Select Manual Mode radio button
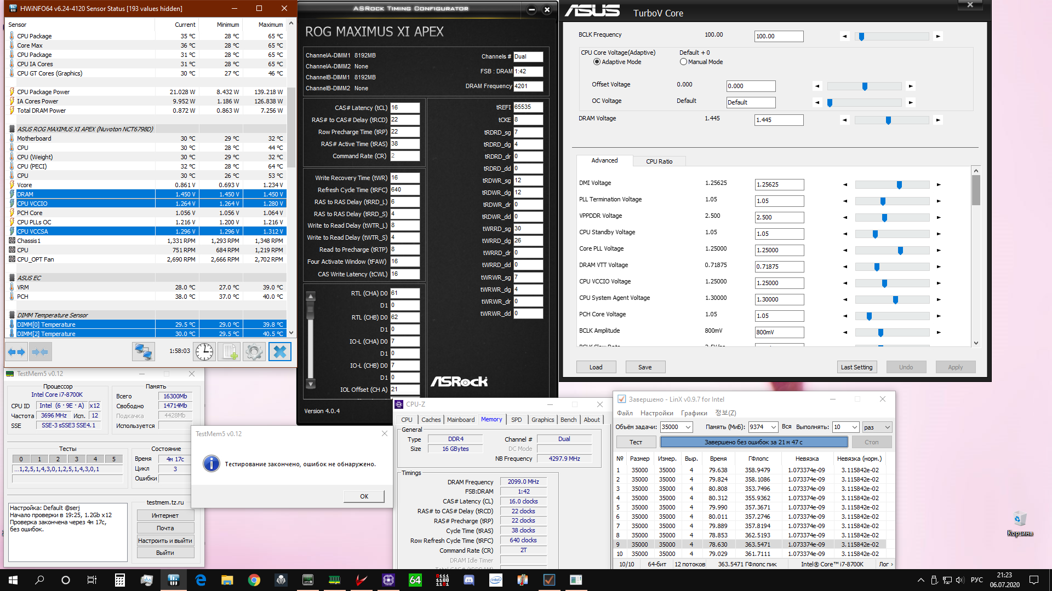 pyautogui.click(x=683, y=62)
